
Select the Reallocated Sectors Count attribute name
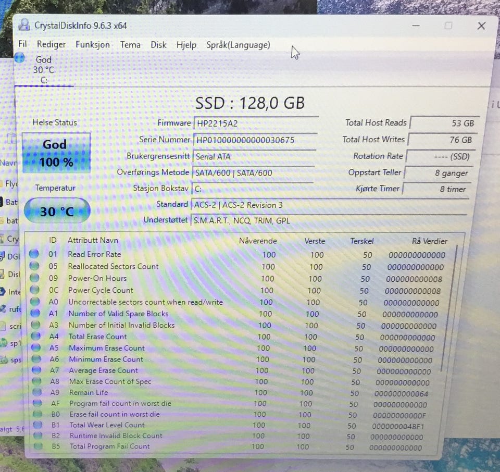tap(113, 266)
